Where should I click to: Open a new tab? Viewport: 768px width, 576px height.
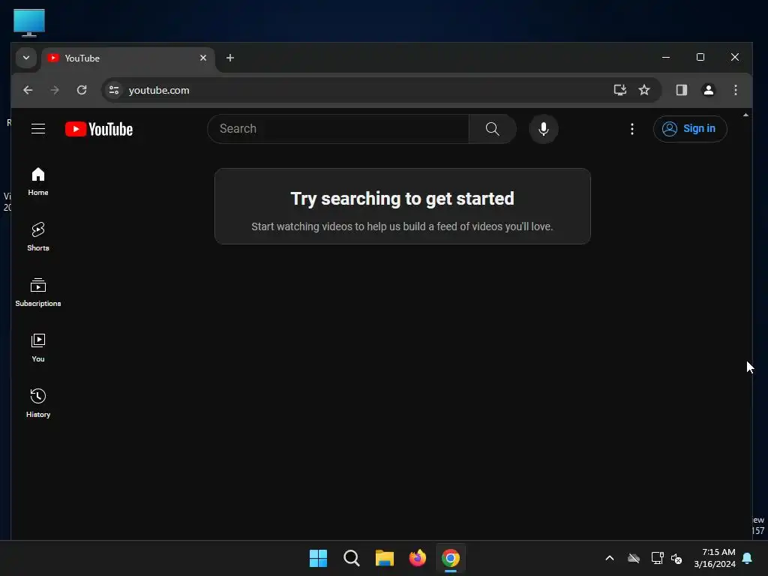point(230,58)
